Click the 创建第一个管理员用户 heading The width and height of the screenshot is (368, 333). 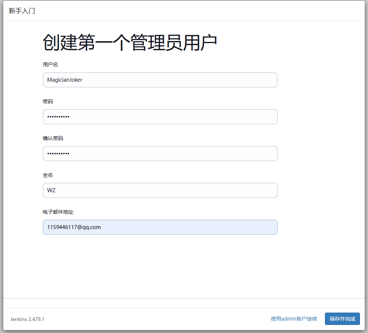coord(130,43)
